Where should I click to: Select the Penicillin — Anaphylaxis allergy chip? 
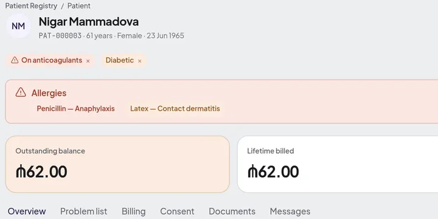75,109
